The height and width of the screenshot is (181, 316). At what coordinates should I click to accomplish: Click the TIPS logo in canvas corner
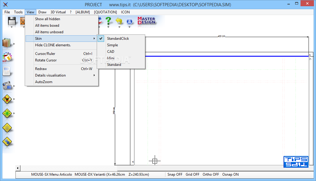tap(296, 162)
